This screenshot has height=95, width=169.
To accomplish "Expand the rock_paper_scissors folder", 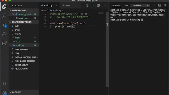I will coord(24,61).
